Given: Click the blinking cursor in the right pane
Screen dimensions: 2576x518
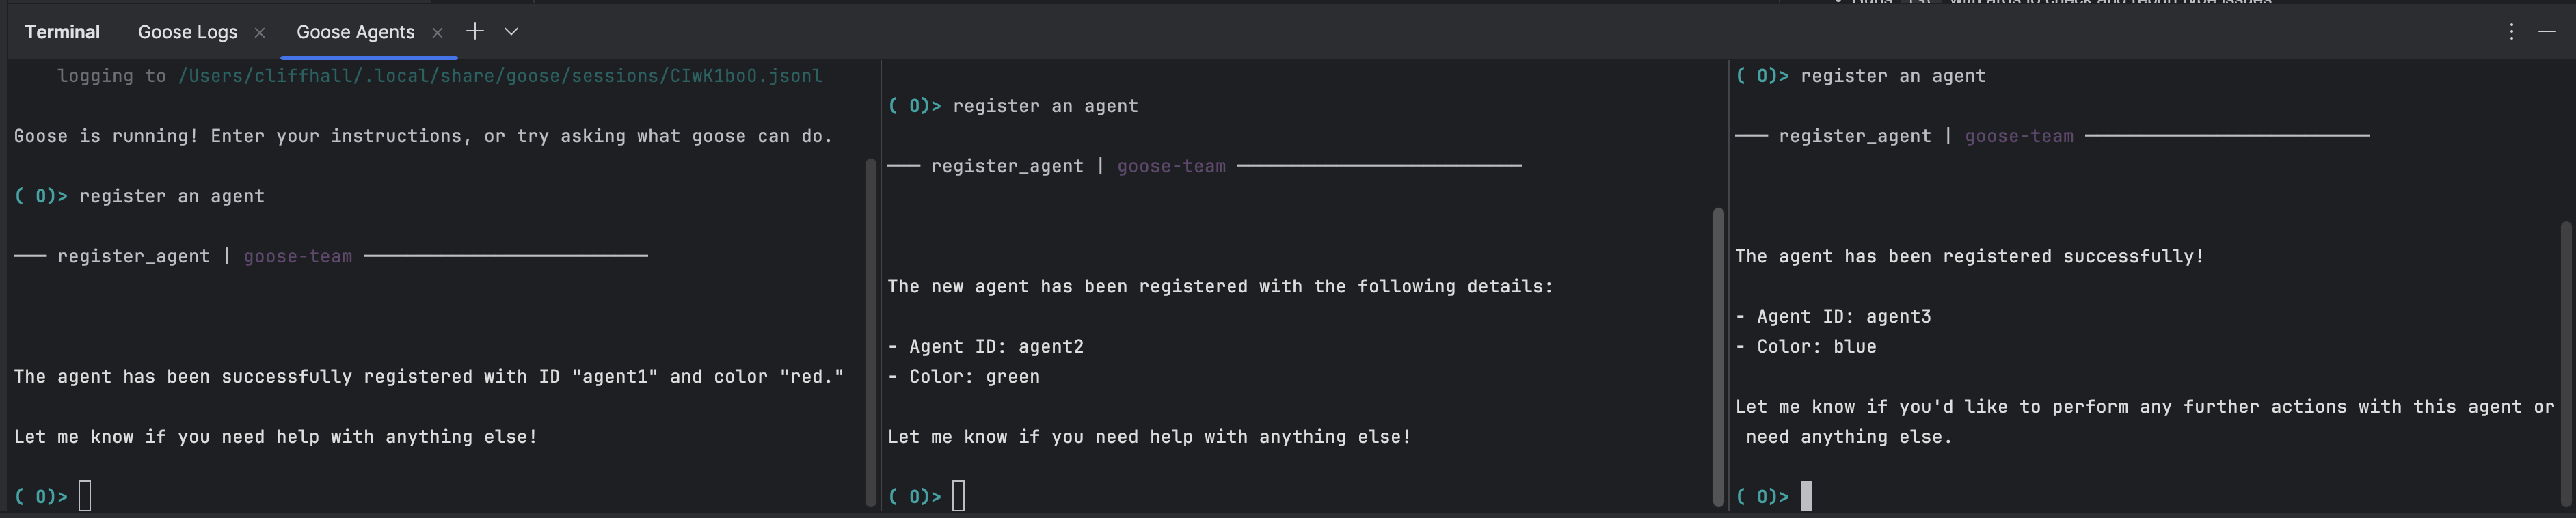Looking at the screenshot, I should (1806, 495).
